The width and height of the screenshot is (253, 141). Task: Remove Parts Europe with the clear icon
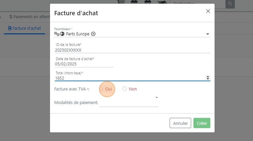(x=93, y=34)
